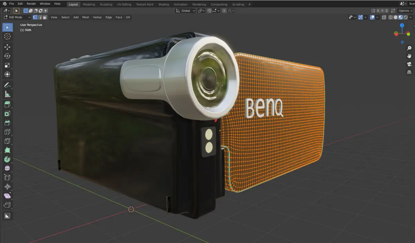Click the zoom magnifier viewport icon
Viewport: 415px width, 243px height.
point(409,48)
